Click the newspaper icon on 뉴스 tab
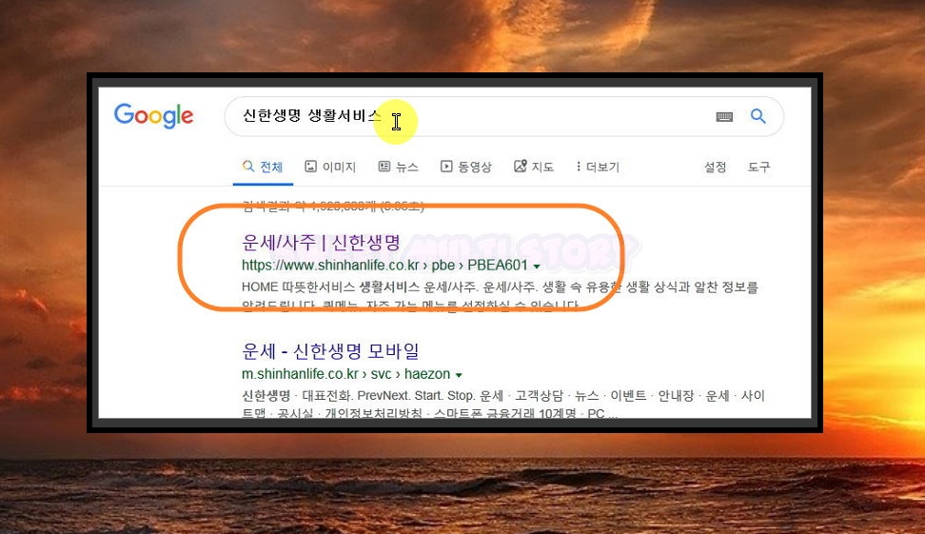The image size is (925, 534). (384, 167)
